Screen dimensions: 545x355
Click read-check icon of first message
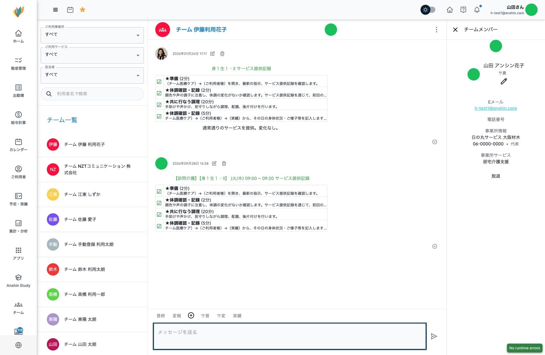(435, 142)
